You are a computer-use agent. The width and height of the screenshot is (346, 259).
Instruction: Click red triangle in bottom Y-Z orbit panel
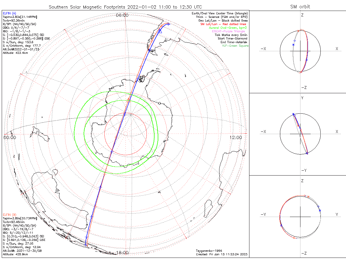[x=294, y=238]
